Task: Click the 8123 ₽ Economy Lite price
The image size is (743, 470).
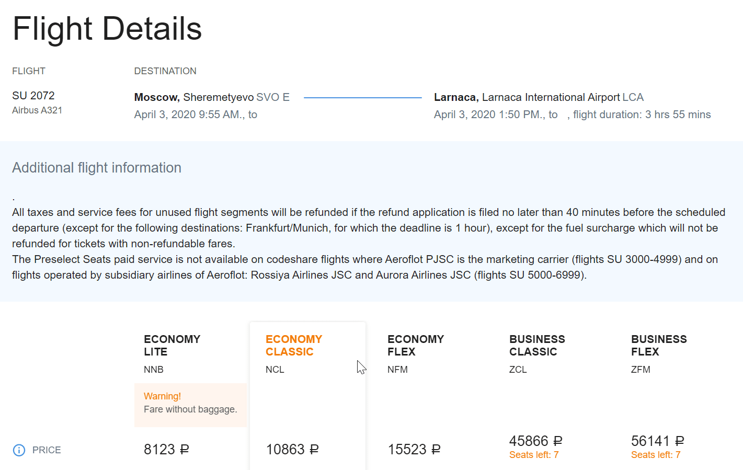Action: click(x=166, y=449)
